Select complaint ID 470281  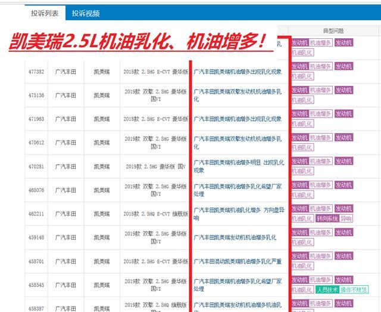click(x=36, y=166)
